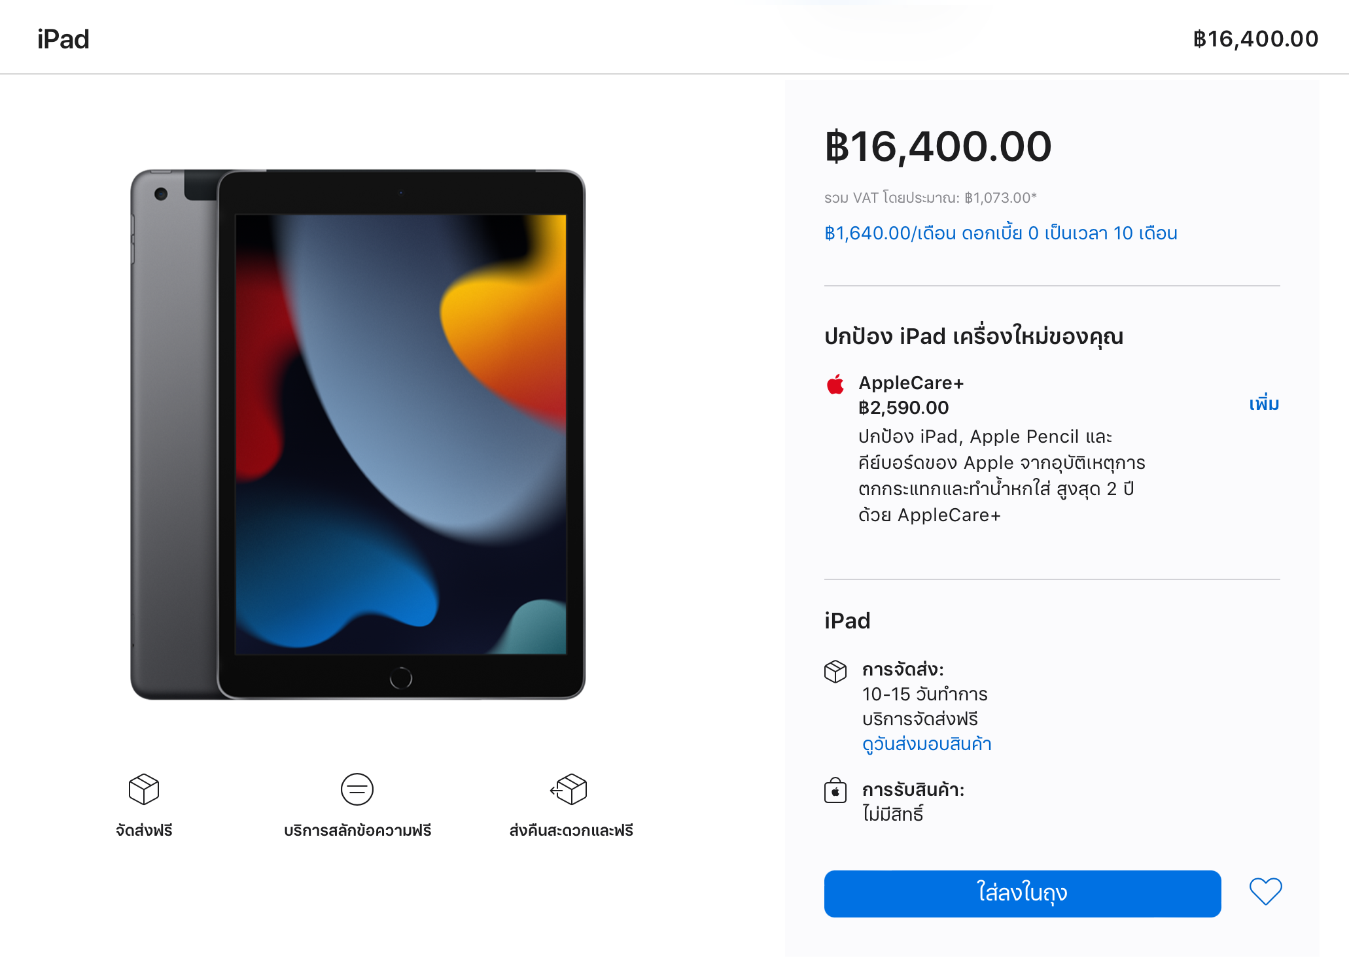Click the red Apple logo beside AppleCare+

835,385
